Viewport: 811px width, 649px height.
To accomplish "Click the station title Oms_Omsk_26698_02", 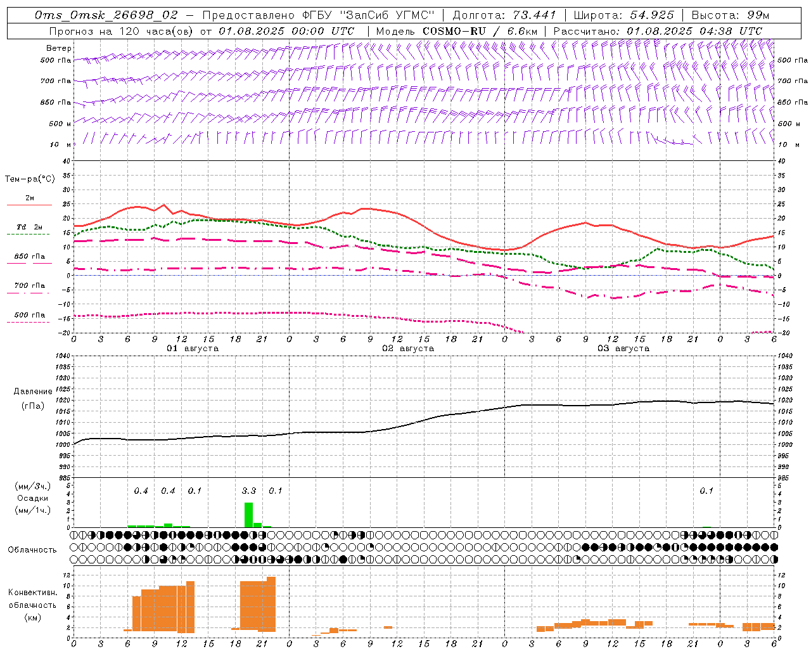I will (106, 15).
